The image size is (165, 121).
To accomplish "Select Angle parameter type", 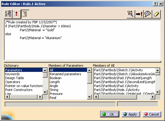I will [x=68, y=86].
